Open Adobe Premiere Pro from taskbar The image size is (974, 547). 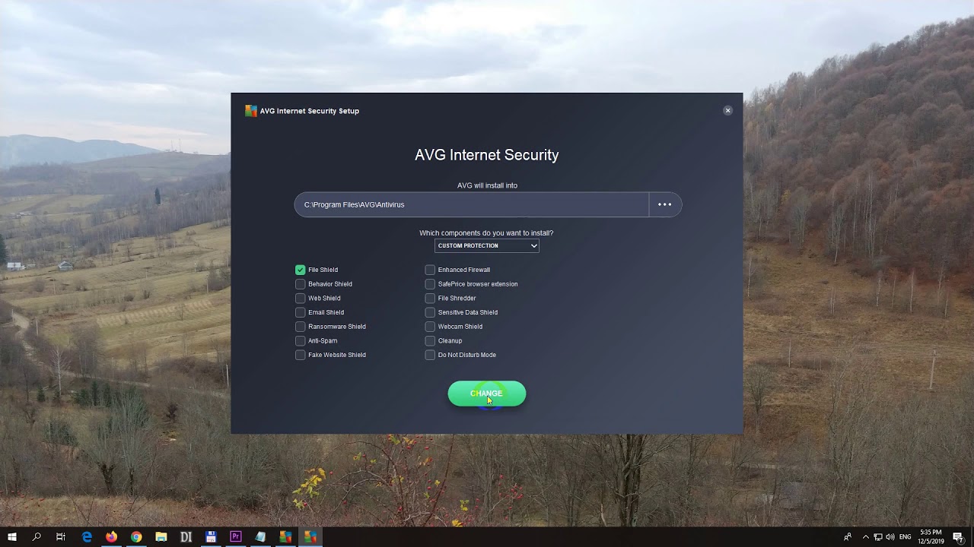[236, 536]
